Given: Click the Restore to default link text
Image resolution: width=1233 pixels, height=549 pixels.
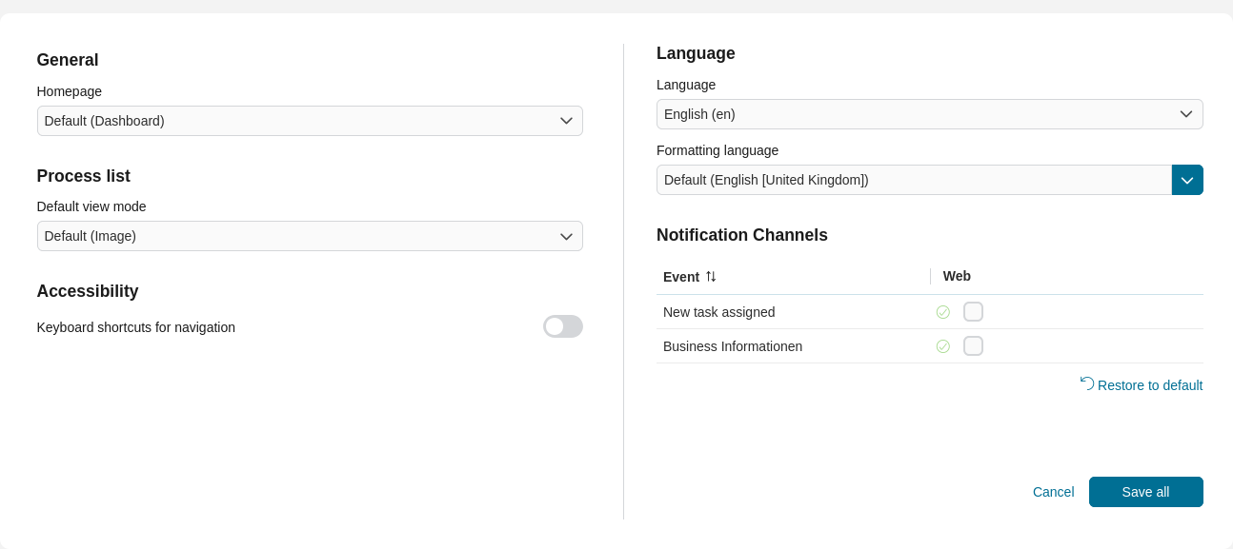Looking at the screenshot, I should tap(1150, 385).
